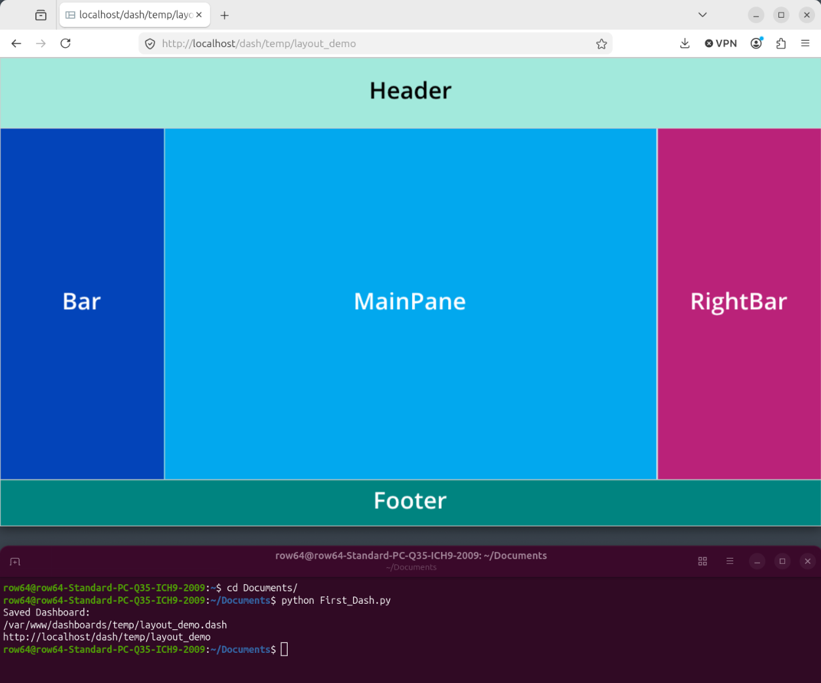Reload the layout_demo page
This screenshot has height=683, width=821.
[x=66, y=43]
